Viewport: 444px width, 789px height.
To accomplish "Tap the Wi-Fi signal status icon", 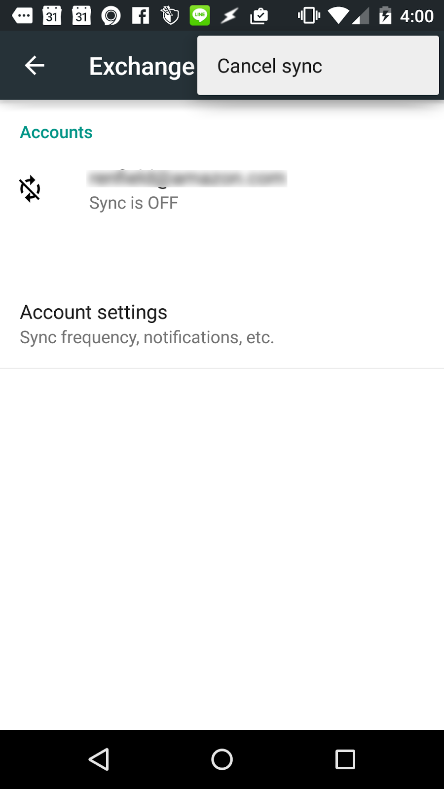I will point(338,16).
